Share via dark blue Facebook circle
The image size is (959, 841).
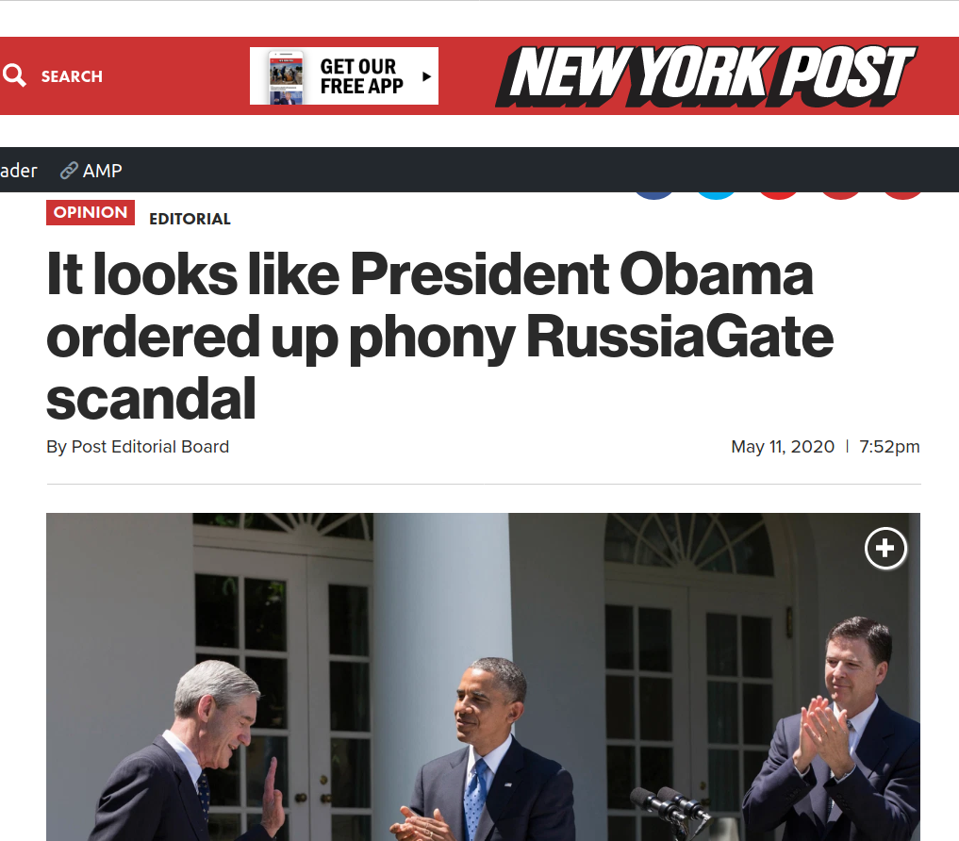pos(653,195)
